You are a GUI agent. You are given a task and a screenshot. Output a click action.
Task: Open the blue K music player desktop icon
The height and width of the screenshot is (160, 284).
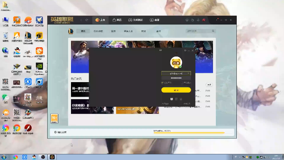pos(28,83)
